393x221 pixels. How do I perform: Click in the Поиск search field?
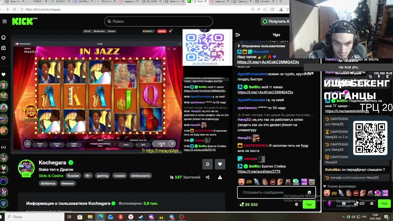click(158, 21)
